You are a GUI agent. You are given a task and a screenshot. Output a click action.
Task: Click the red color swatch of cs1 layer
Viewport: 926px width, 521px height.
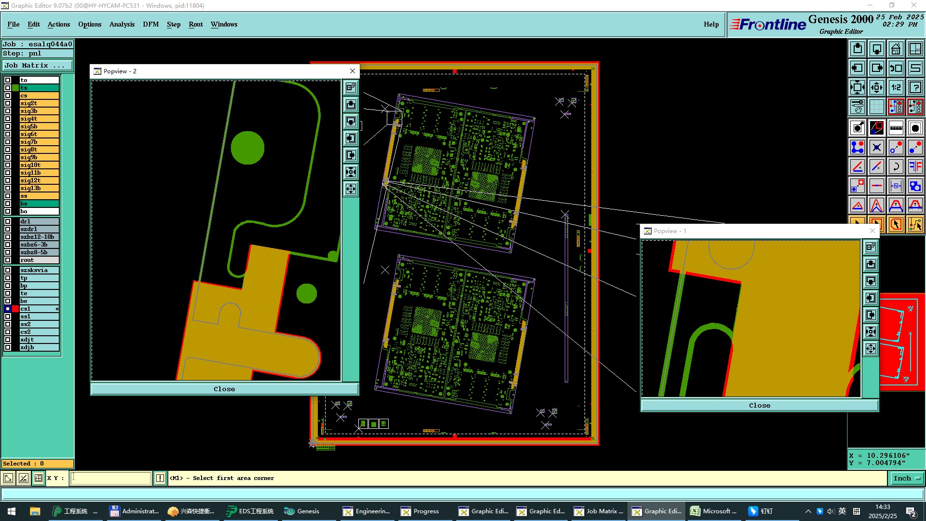(15, 309)
